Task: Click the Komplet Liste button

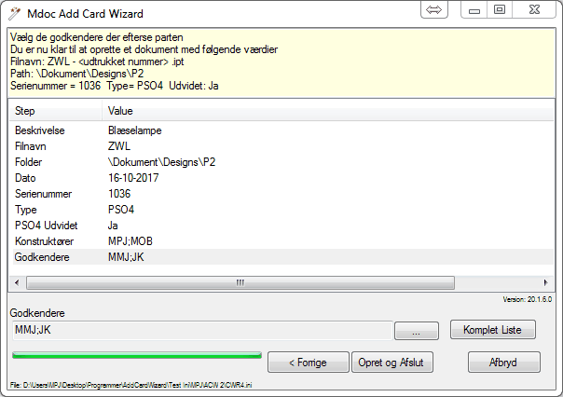Action: coord(492,330)
